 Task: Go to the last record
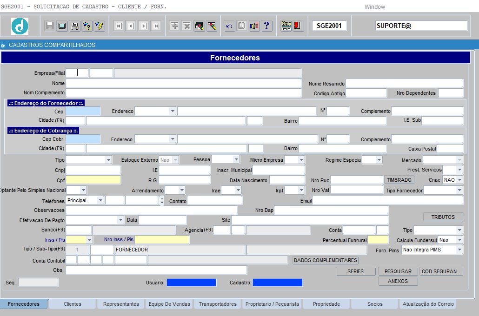coord(156,26)
